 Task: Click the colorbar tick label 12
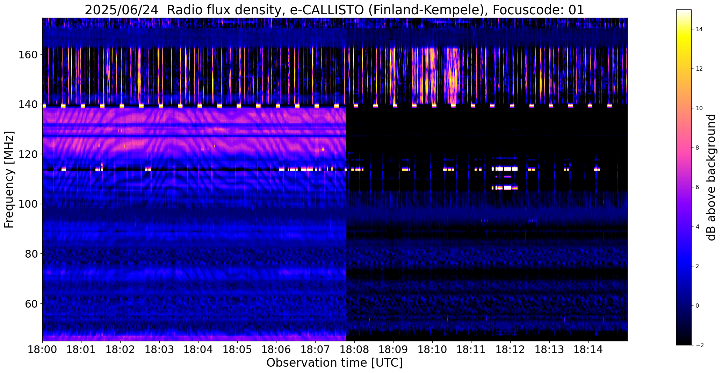[699, 69]
